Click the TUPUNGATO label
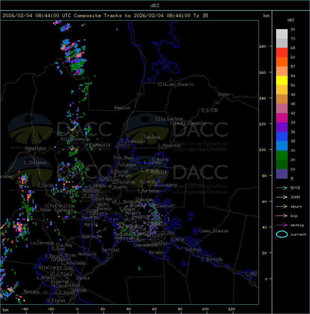This screenshot has width=310, height=314. click(x=60, y=259)
